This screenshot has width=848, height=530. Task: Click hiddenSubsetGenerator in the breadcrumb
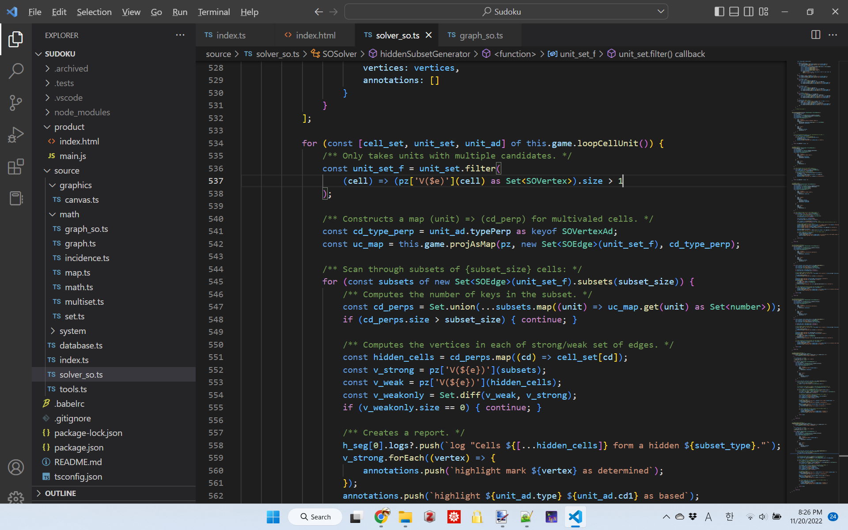point(424,54)
